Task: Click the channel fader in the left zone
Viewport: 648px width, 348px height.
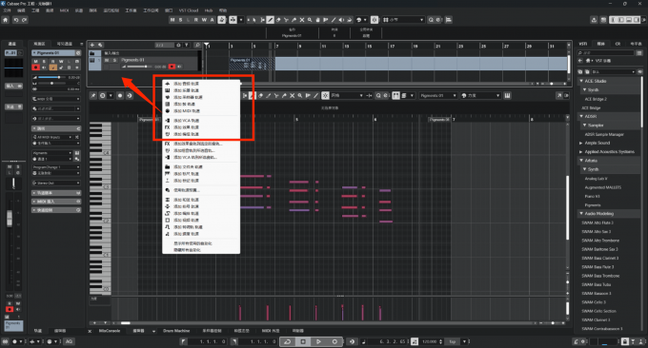Action: (10, 219)
